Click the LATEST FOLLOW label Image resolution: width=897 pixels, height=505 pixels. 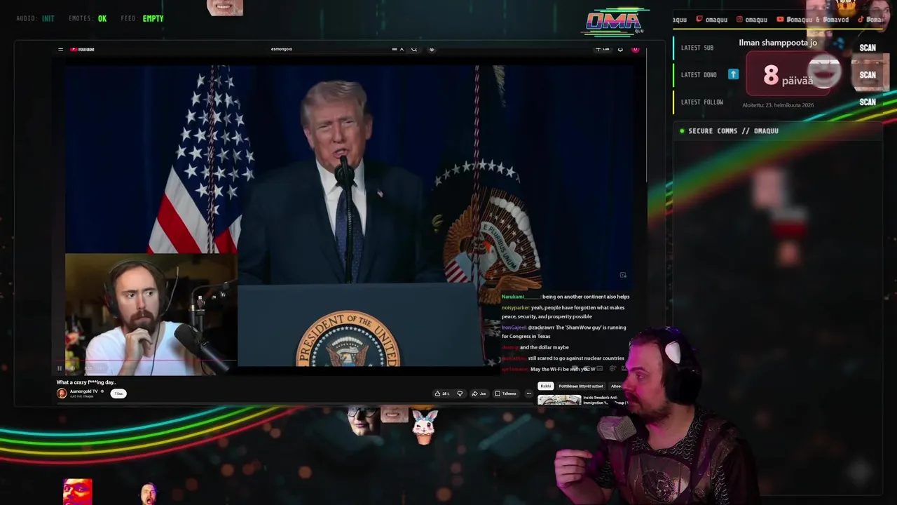pos(702,102)
